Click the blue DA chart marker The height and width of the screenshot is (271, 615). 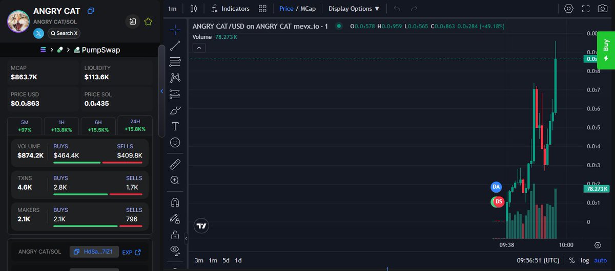click(x=496, y=187)
